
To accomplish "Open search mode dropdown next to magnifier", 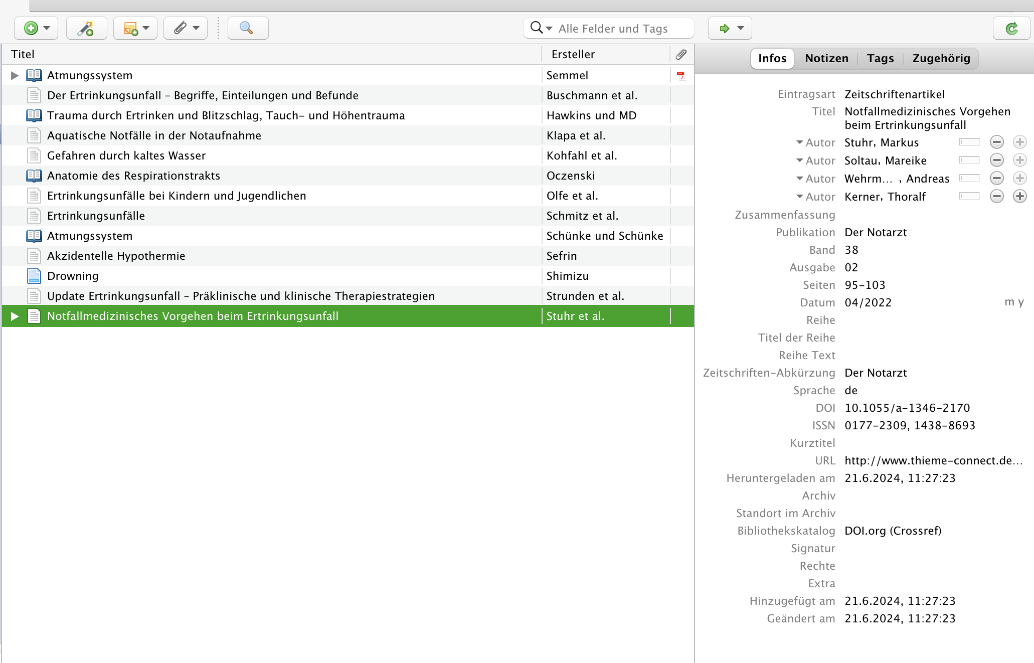I will coord(549,29).
